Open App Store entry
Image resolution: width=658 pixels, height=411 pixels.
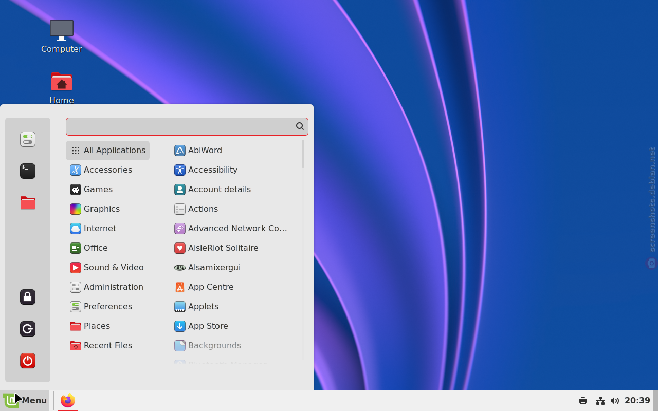(x=231, y=326)
